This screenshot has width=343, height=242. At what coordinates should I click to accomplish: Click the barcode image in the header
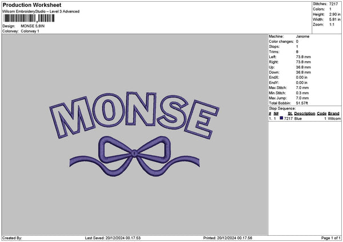(29, 18)
